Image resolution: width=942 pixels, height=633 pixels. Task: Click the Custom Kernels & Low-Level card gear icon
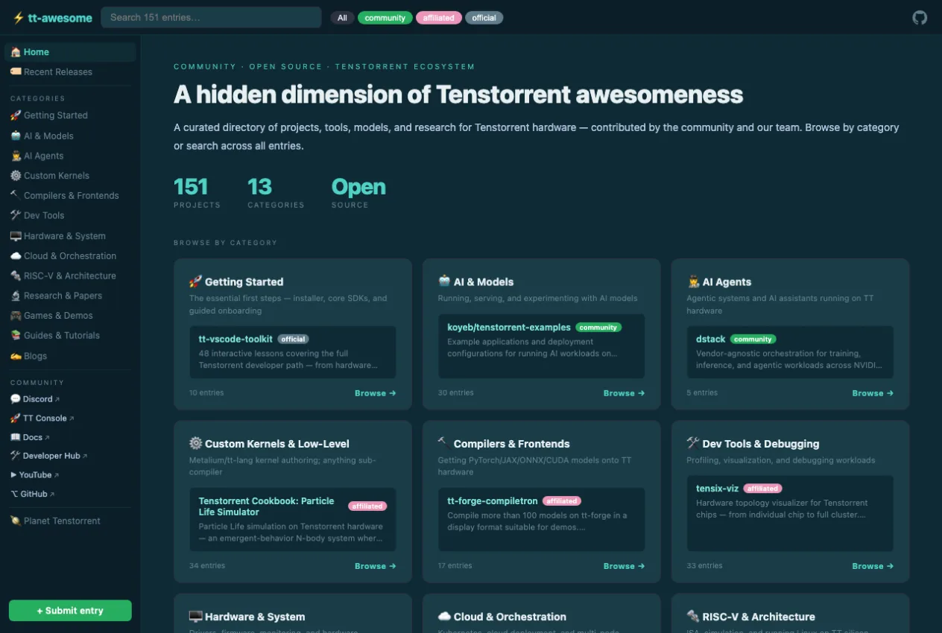point(196,443)
